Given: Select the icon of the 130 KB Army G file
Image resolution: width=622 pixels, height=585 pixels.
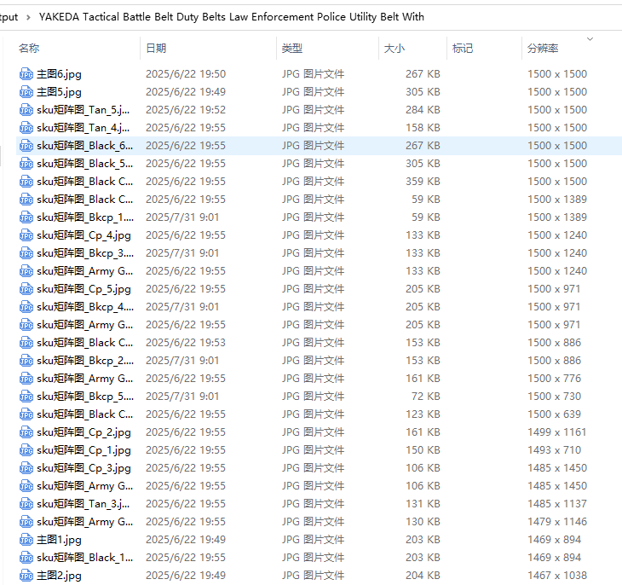Looking at the screenshot, I should (26, 521).
